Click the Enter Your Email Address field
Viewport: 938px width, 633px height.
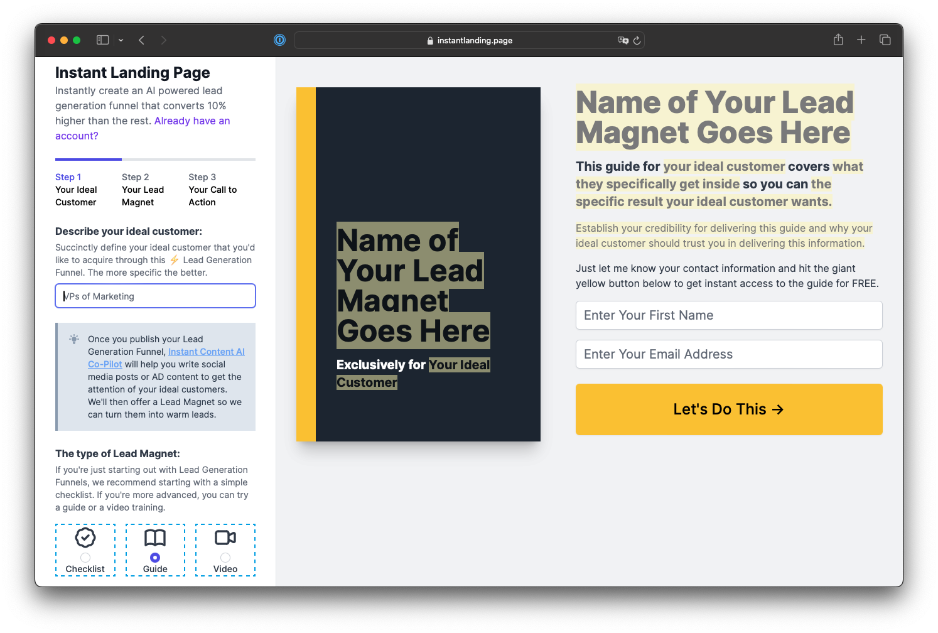(729, 354)
